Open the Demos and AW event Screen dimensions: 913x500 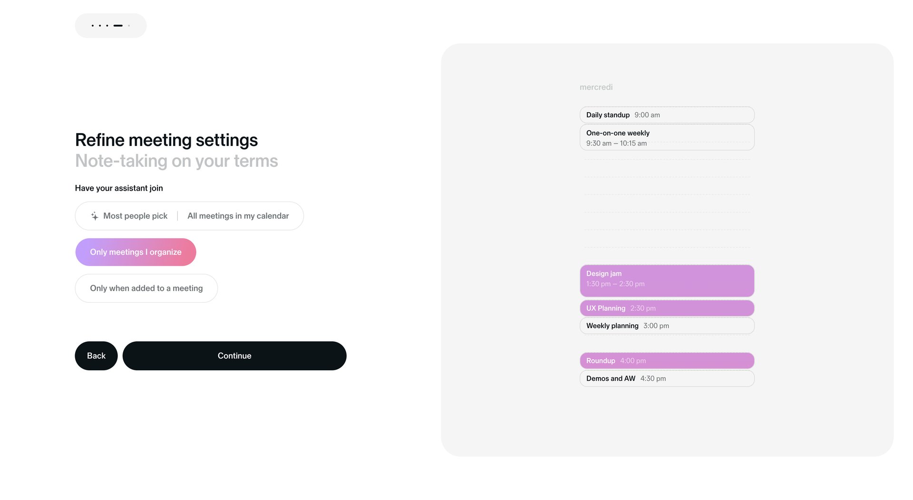pyautogui.click(x=667, y=378)
